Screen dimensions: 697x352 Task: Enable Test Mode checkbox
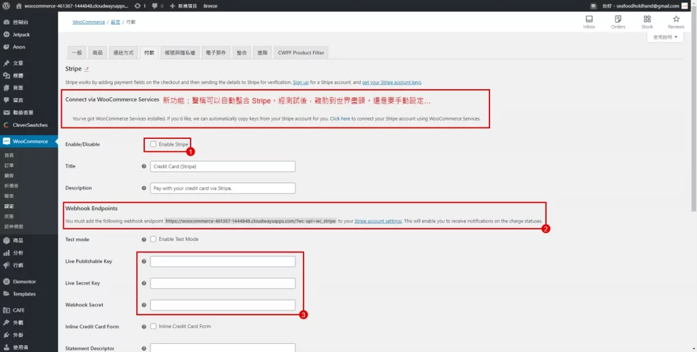[x=153, y=239]
